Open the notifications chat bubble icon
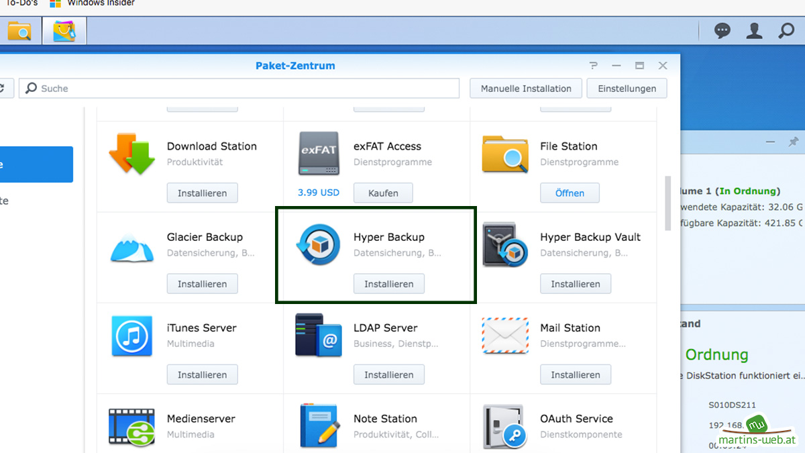805x453 pixels. pos(722,31)
